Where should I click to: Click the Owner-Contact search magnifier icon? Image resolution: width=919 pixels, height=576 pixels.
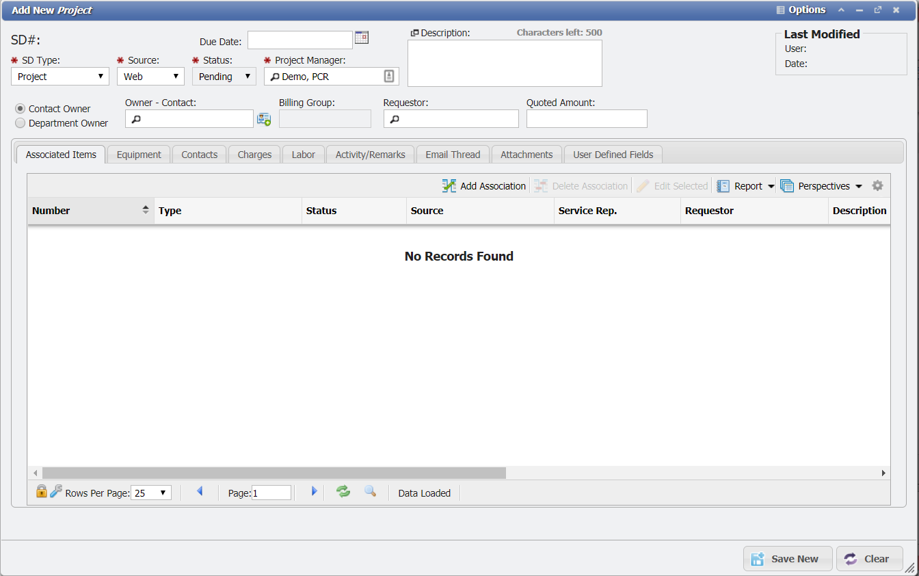(134, 118)
